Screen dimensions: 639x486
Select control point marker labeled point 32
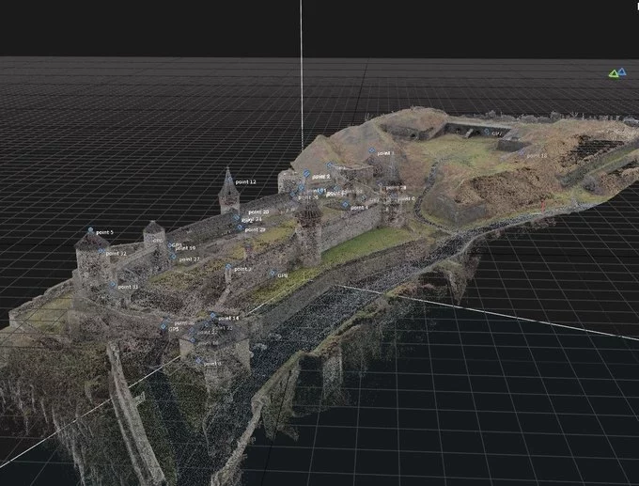click(x=101, y=253)
